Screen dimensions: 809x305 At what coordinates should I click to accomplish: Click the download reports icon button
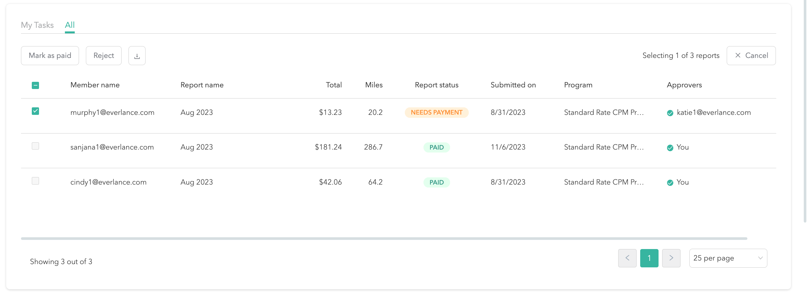point(137,56)
